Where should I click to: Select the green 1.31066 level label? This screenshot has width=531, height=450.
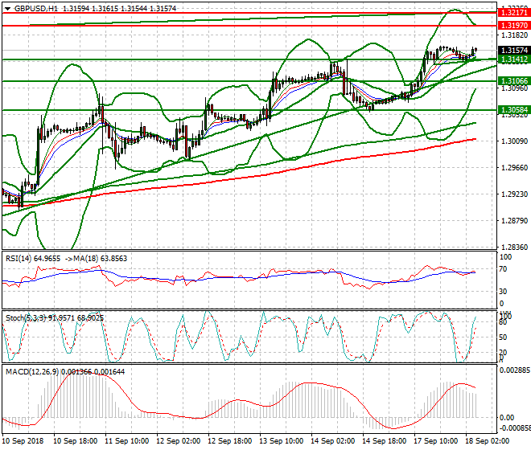point(514,81)
